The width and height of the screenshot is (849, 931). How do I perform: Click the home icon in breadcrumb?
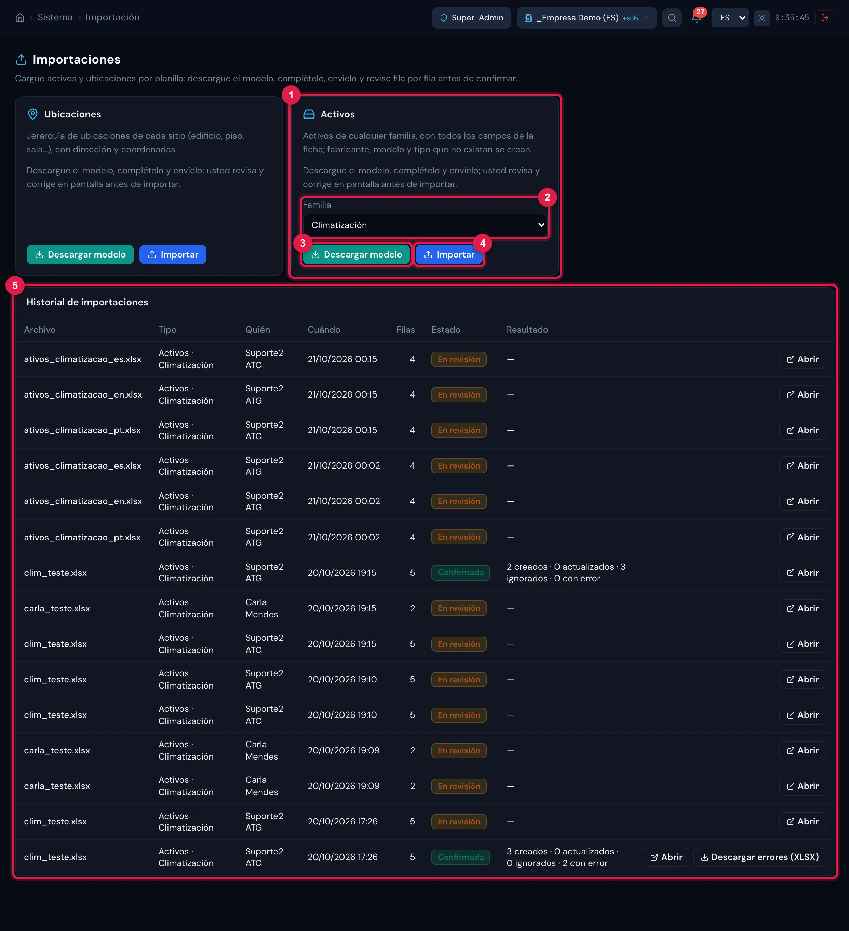coord(20,17)
